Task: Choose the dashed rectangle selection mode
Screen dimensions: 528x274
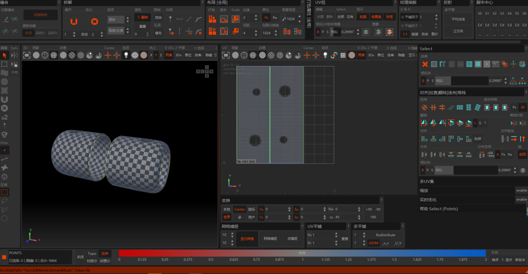Action: click(4, 192)
